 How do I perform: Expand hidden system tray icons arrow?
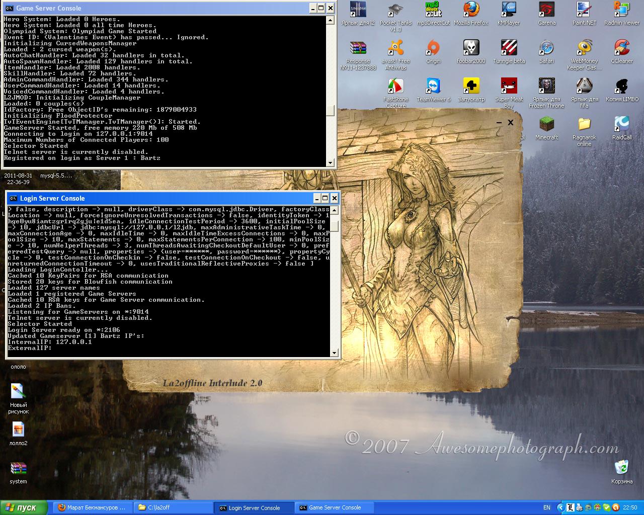(560, 508)
